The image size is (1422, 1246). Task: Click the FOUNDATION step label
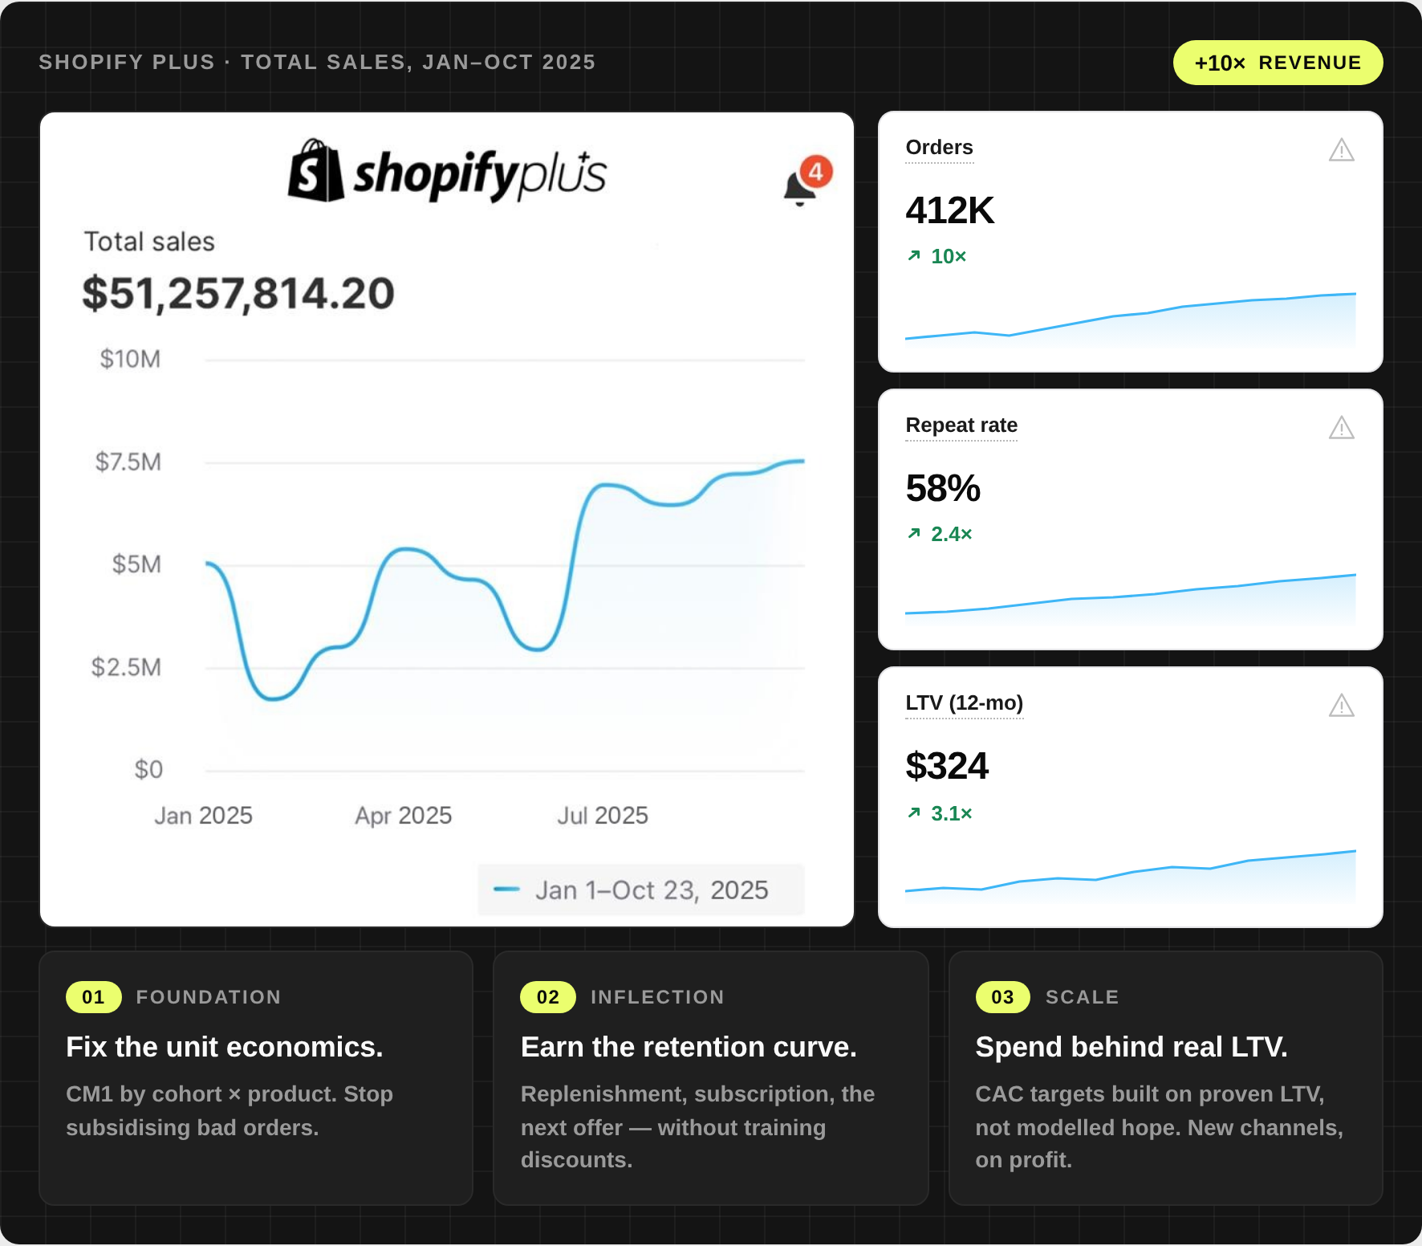pos(209,997)
